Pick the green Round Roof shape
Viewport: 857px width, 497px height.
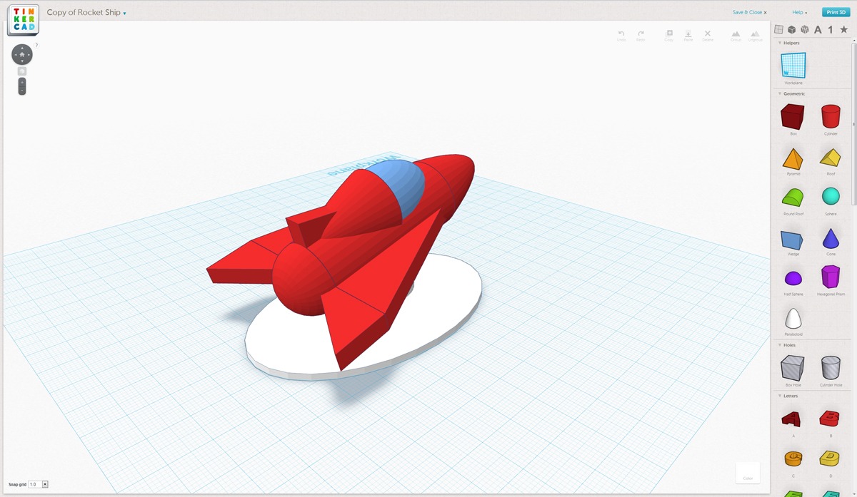(793, 199)
